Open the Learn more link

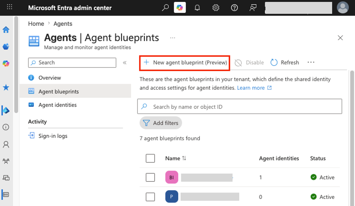point(254,88)
